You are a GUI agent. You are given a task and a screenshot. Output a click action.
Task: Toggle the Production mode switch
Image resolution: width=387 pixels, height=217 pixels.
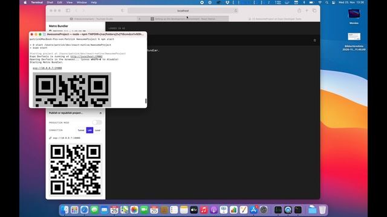coord(97,122)
